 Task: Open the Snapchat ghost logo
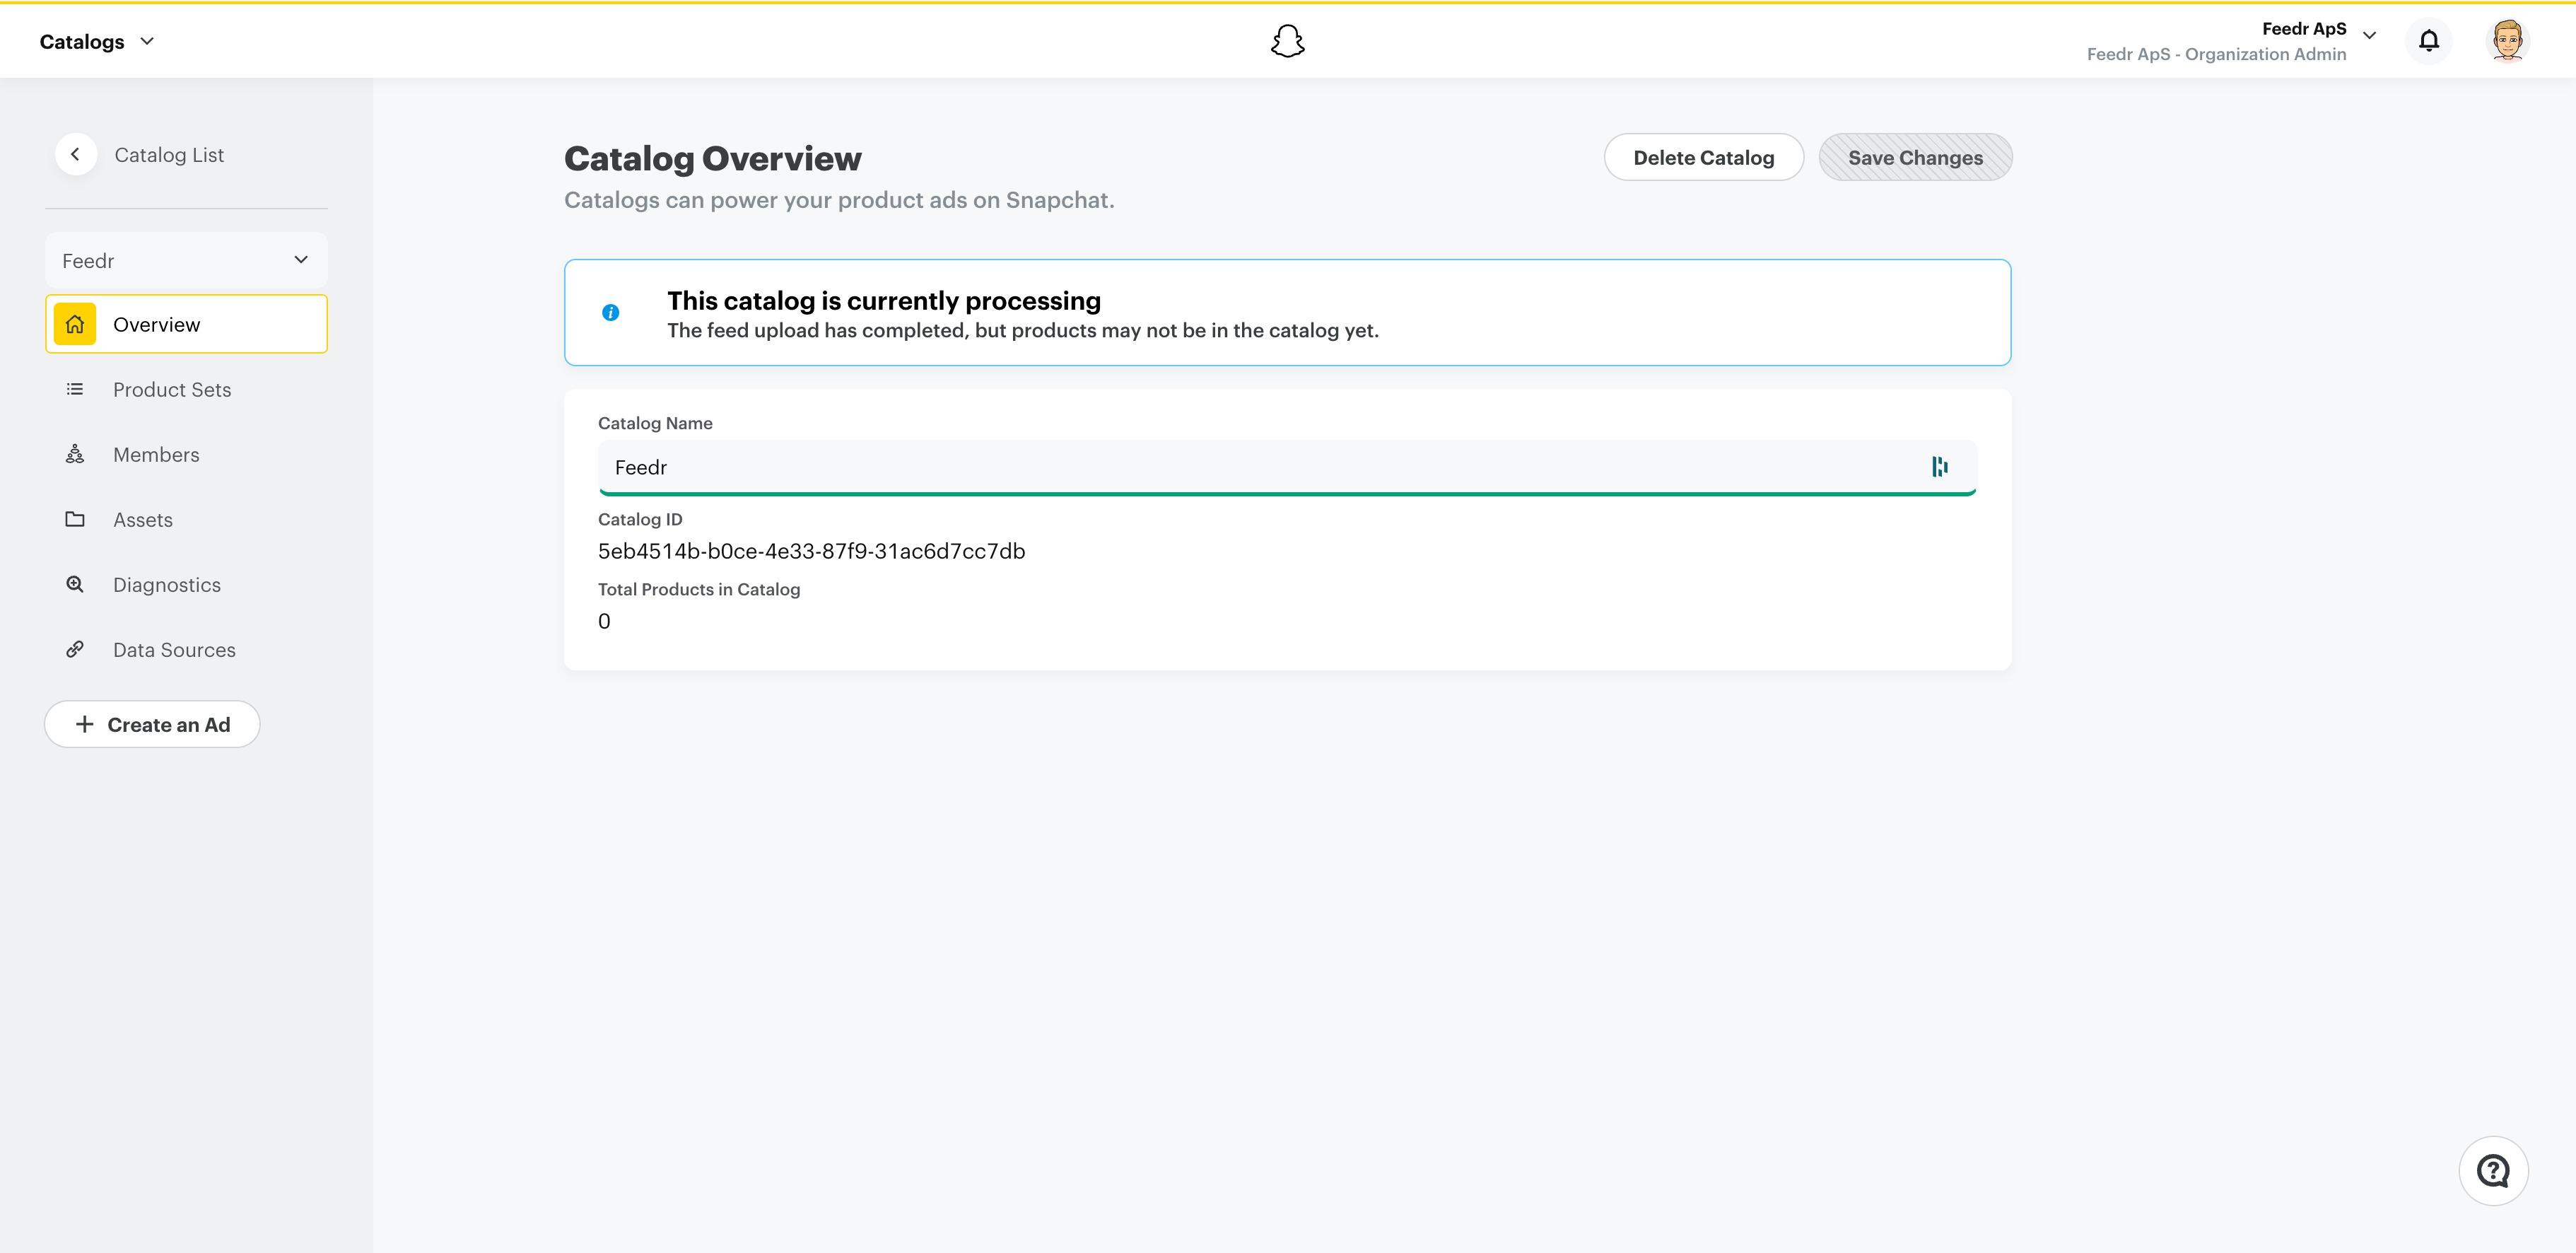click(1287, 41)
